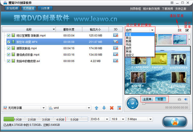Open the subtitle dropdown 无可用字幕
The height and width of the screenshot is (132, 193).
click(24, 108)
